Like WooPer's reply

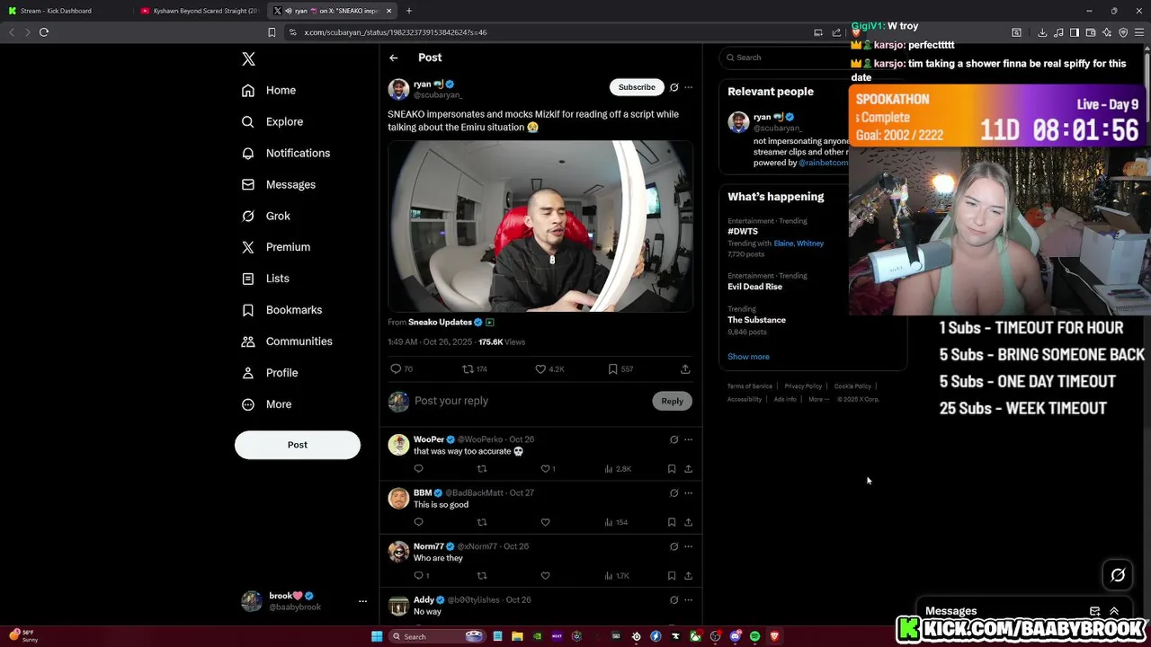tap(545, 469)
